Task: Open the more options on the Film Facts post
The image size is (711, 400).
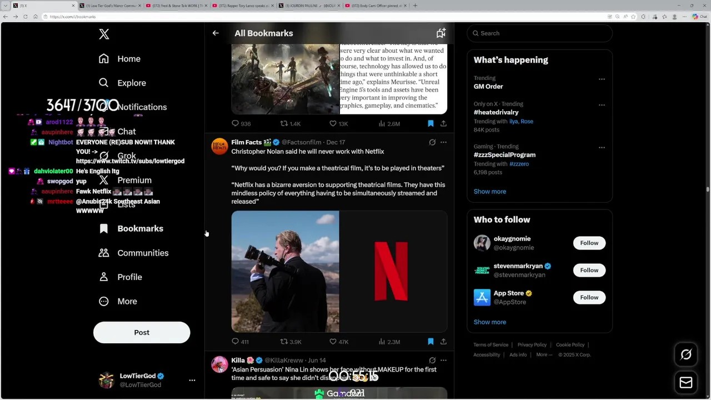Action: click(443, 142)
